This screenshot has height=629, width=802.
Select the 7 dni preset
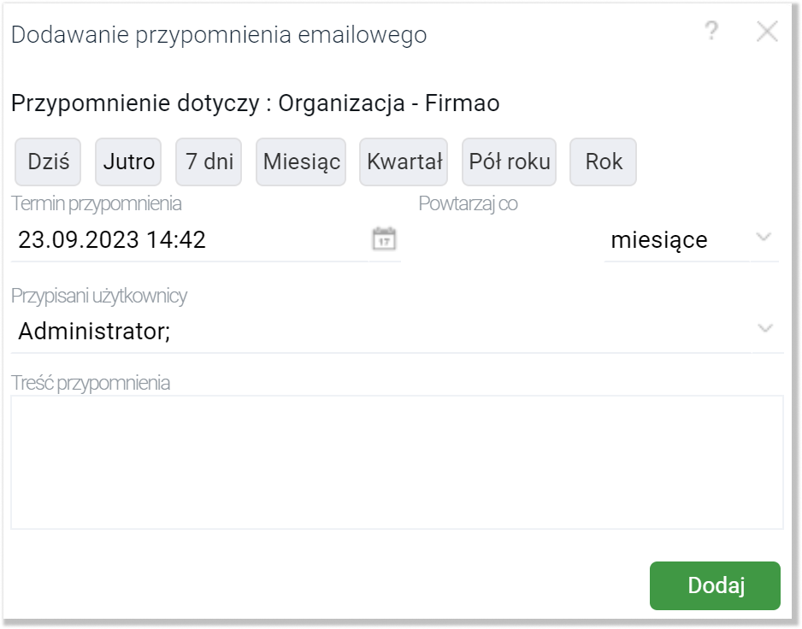click(x=209, y=162)
